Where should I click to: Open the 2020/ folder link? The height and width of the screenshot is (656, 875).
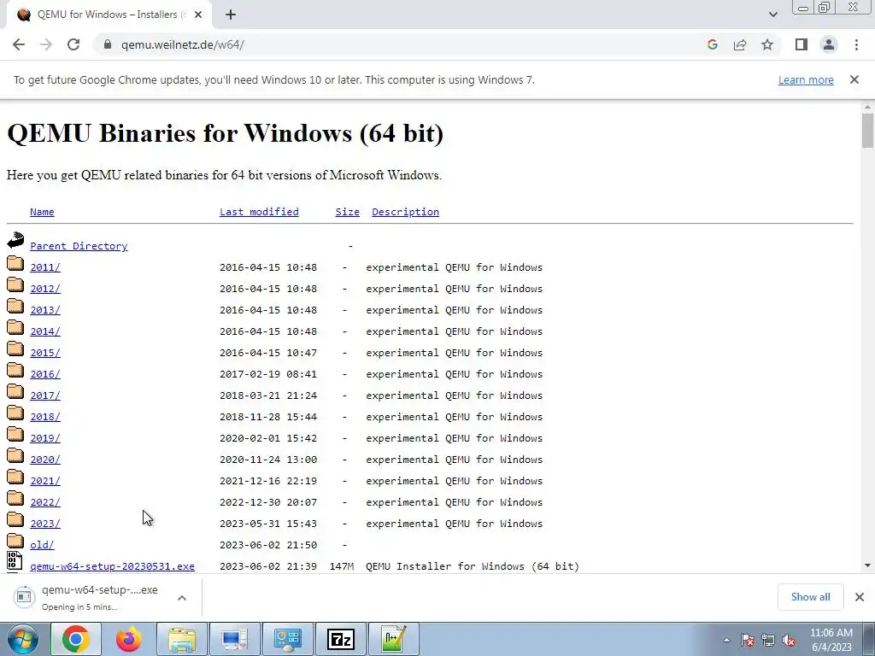click(45, 460)
